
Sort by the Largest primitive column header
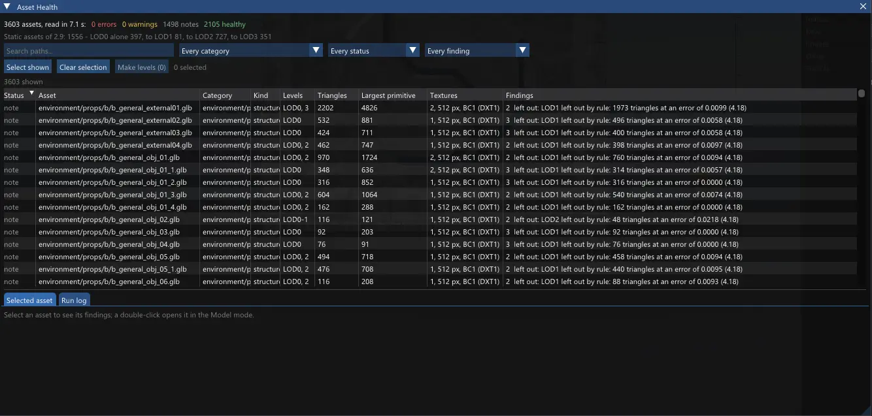[393, 95]
